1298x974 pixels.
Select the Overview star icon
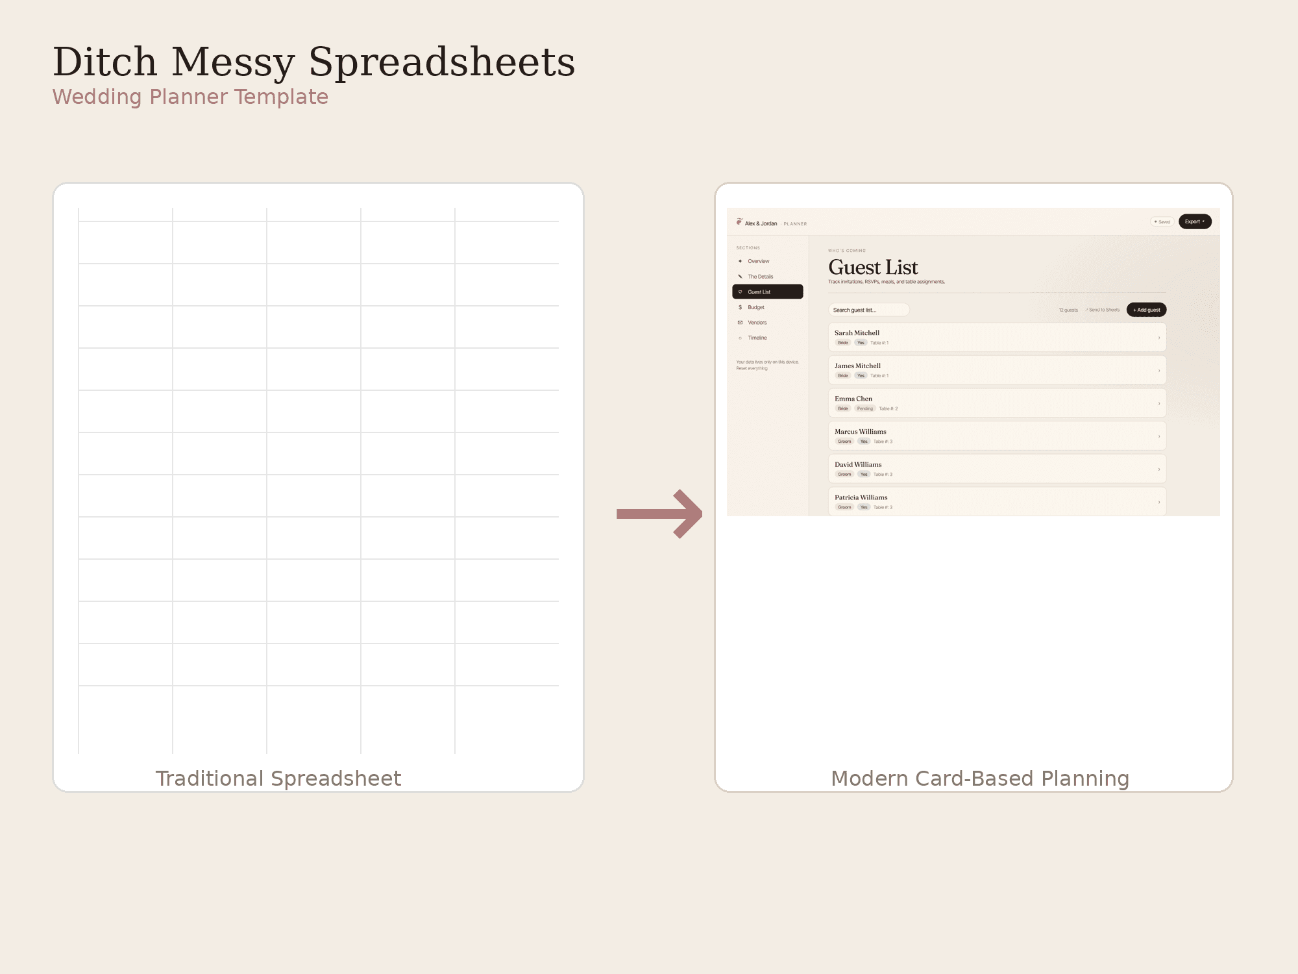point(740,261)
